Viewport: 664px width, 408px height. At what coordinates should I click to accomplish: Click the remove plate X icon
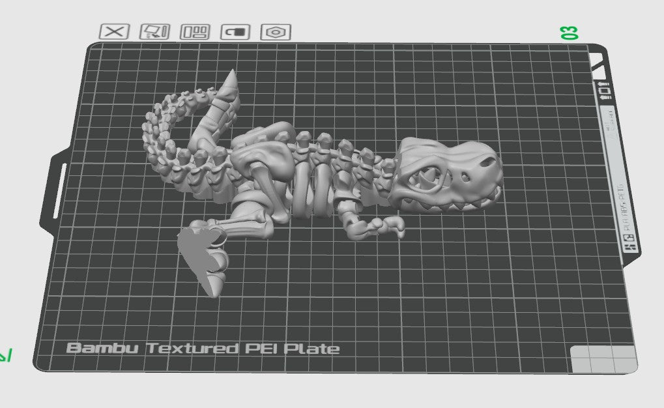point(115,31)
